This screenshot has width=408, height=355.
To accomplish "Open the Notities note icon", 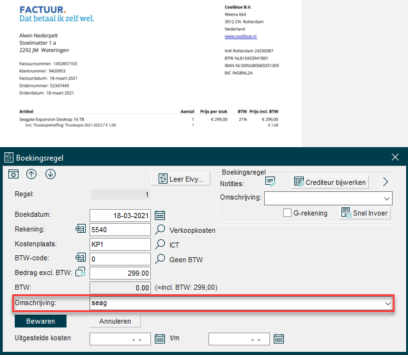I will 271,182.
